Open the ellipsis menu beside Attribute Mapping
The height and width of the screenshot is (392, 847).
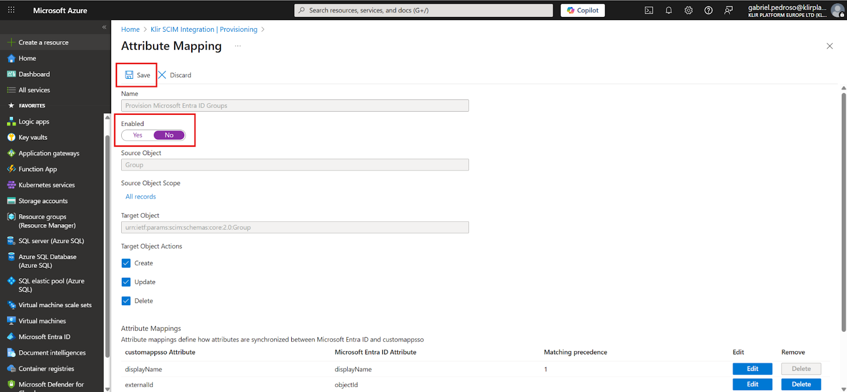tap(238, 46)
